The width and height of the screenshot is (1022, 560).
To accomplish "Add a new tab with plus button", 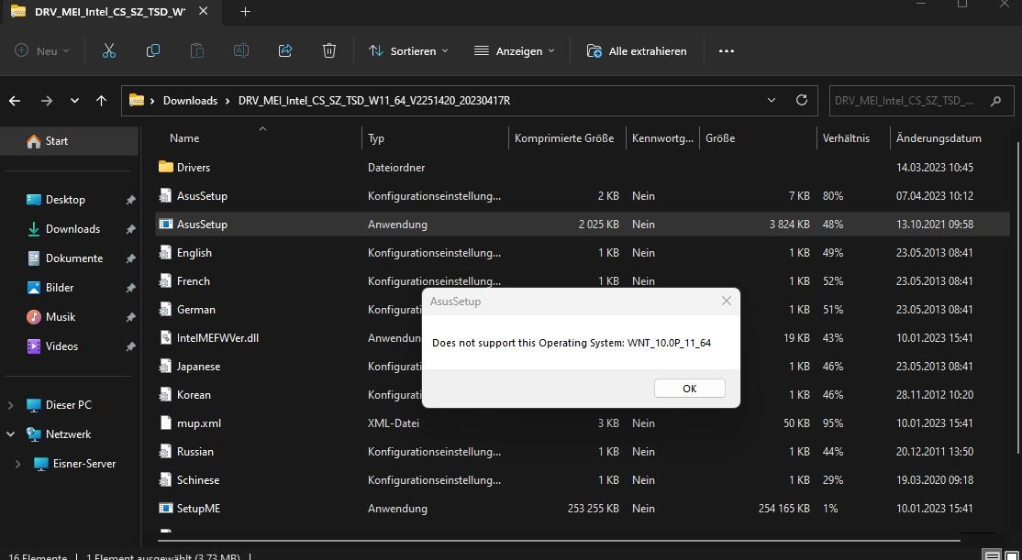I will pyautogui.click(x=245, y=12).
